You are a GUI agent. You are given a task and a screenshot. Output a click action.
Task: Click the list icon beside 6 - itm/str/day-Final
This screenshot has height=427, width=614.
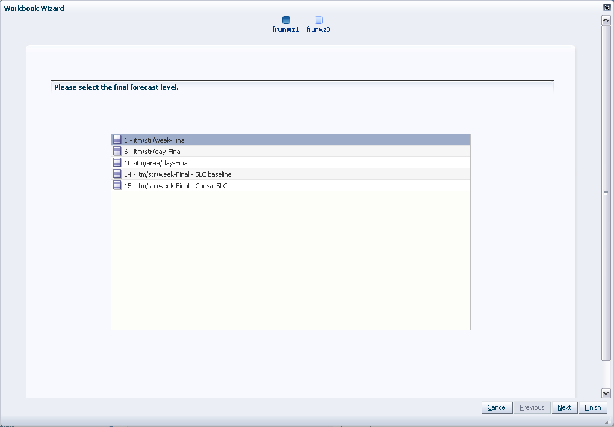pos(117,151)
